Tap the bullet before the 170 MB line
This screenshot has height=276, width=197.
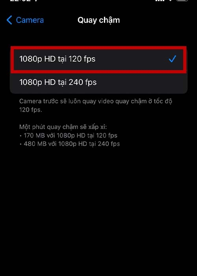[21, 136]
